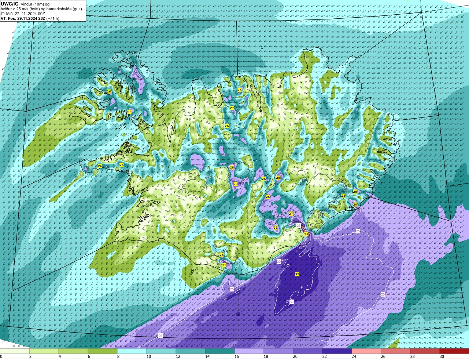Image resolution: width=469 pixels, height=359 pixels.
Task: Click the scale tick label '8'
Action: [118, 356]
